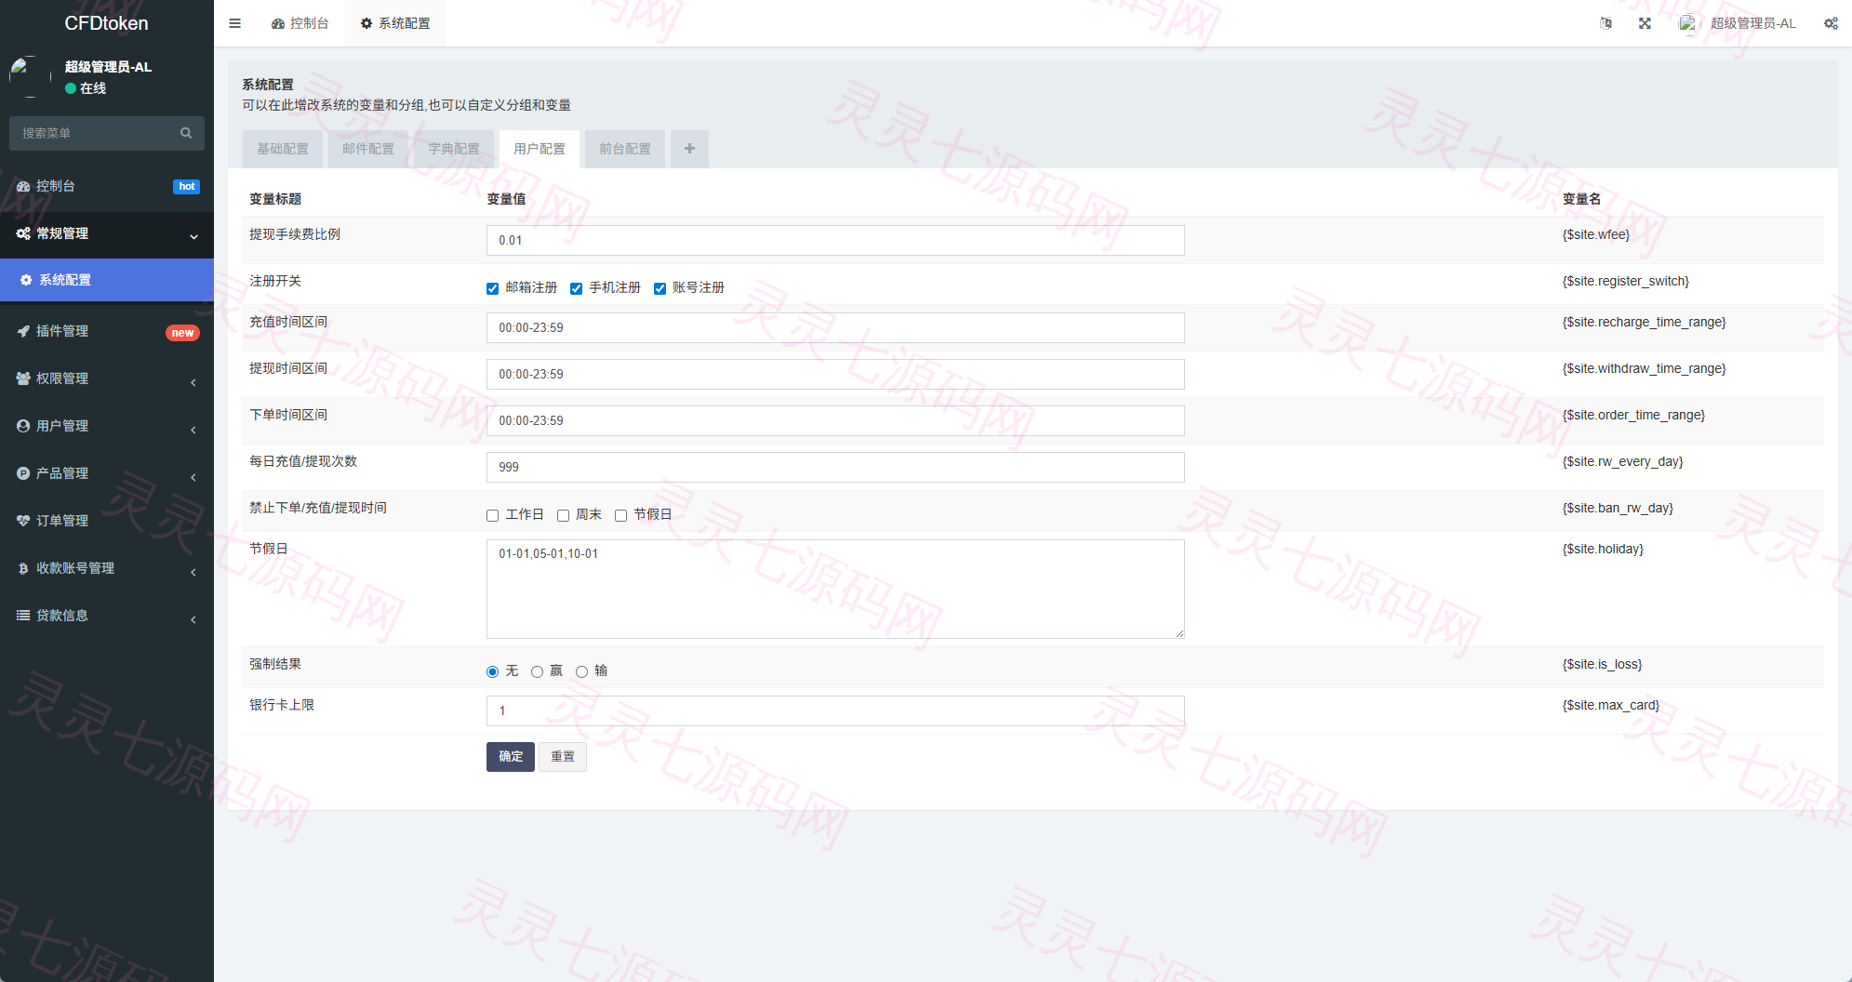
Task: Switch to the 邮件配置 tab
Action: (368, 149)
